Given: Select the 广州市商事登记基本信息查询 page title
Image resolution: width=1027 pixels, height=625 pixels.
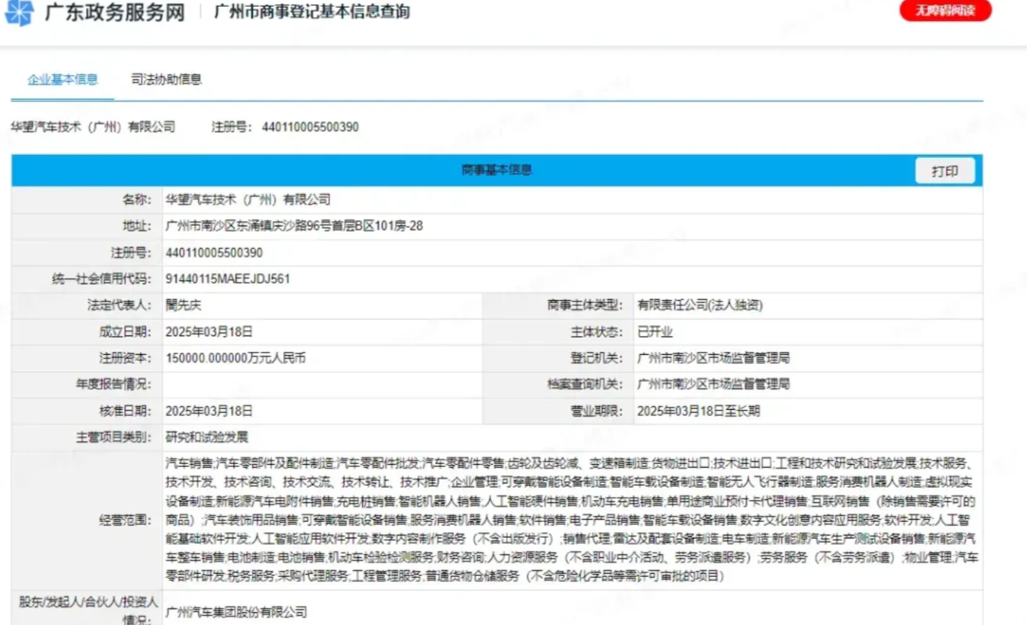Looking at the screenshot, I should point(312,12).
